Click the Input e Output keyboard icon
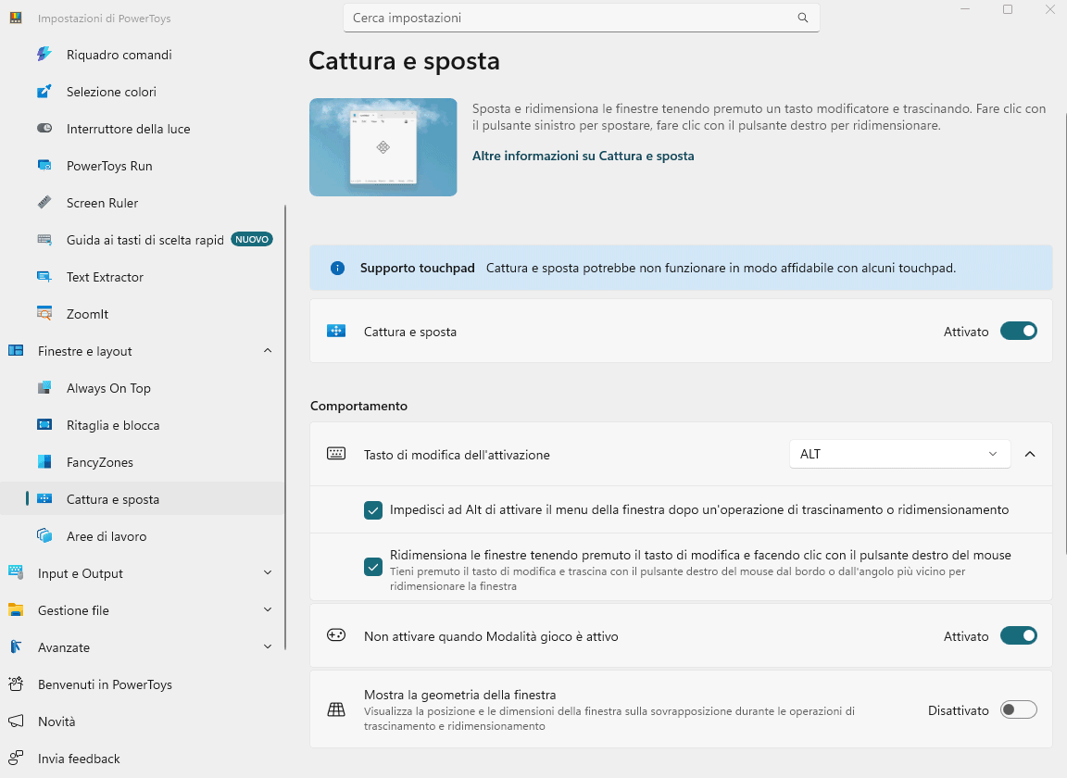1067x778 pixels. click(x=16, y=572)
